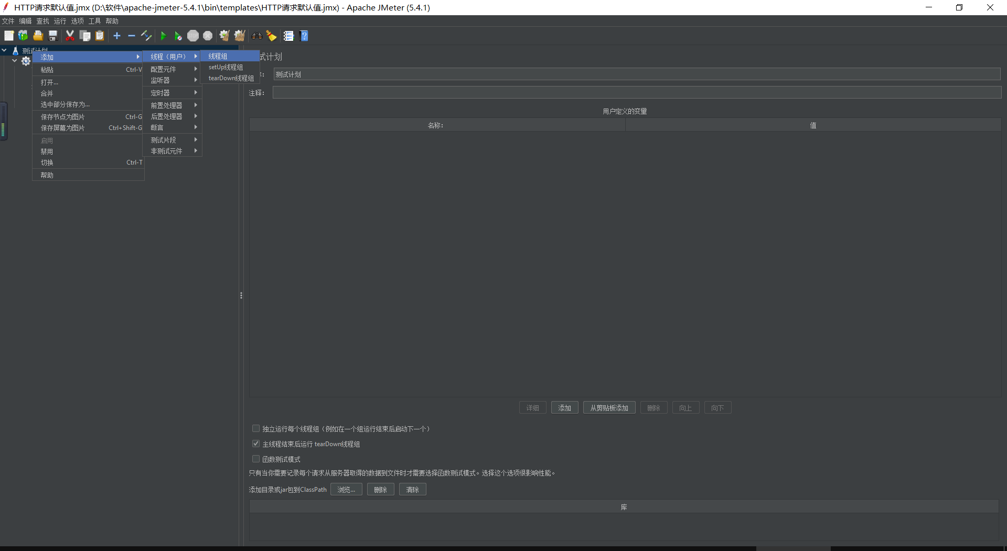Open the search dialog with binoculars icon
The image size is (1007, 551).
pos(256,36)
